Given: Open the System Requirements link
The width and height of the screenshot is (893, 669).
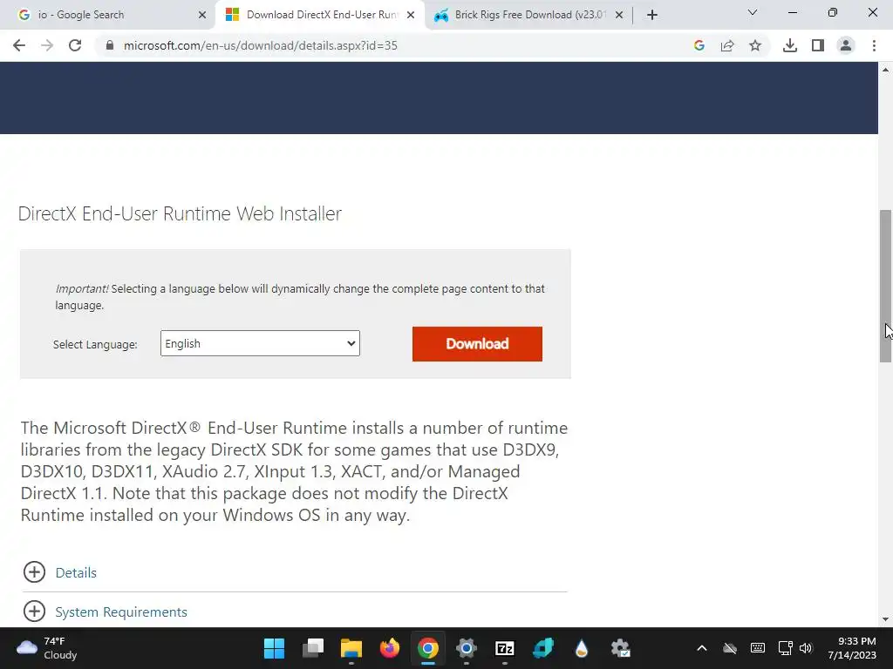Looking at the screenshot, I should (x=120, y=612).
